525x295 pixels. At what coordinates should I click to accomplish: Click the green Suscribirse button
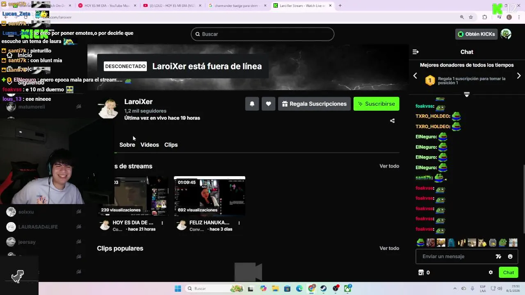point(376,104)
